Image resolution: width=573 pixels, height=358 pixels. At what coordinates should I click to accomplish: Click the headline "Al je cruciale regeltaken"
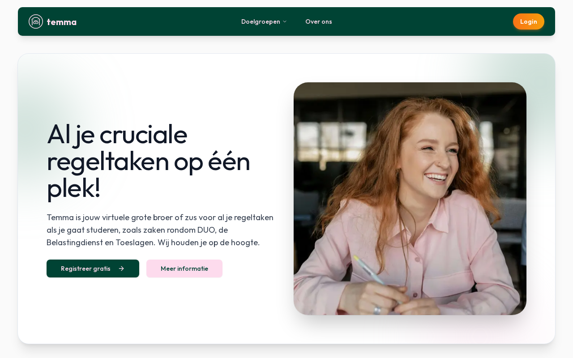click(x=148, y=147)
